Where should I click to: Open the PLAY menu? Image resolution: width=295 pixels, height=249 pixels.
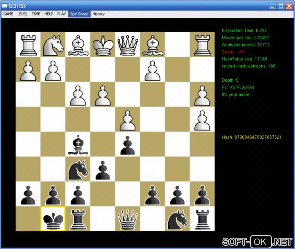tap(62, 14)
